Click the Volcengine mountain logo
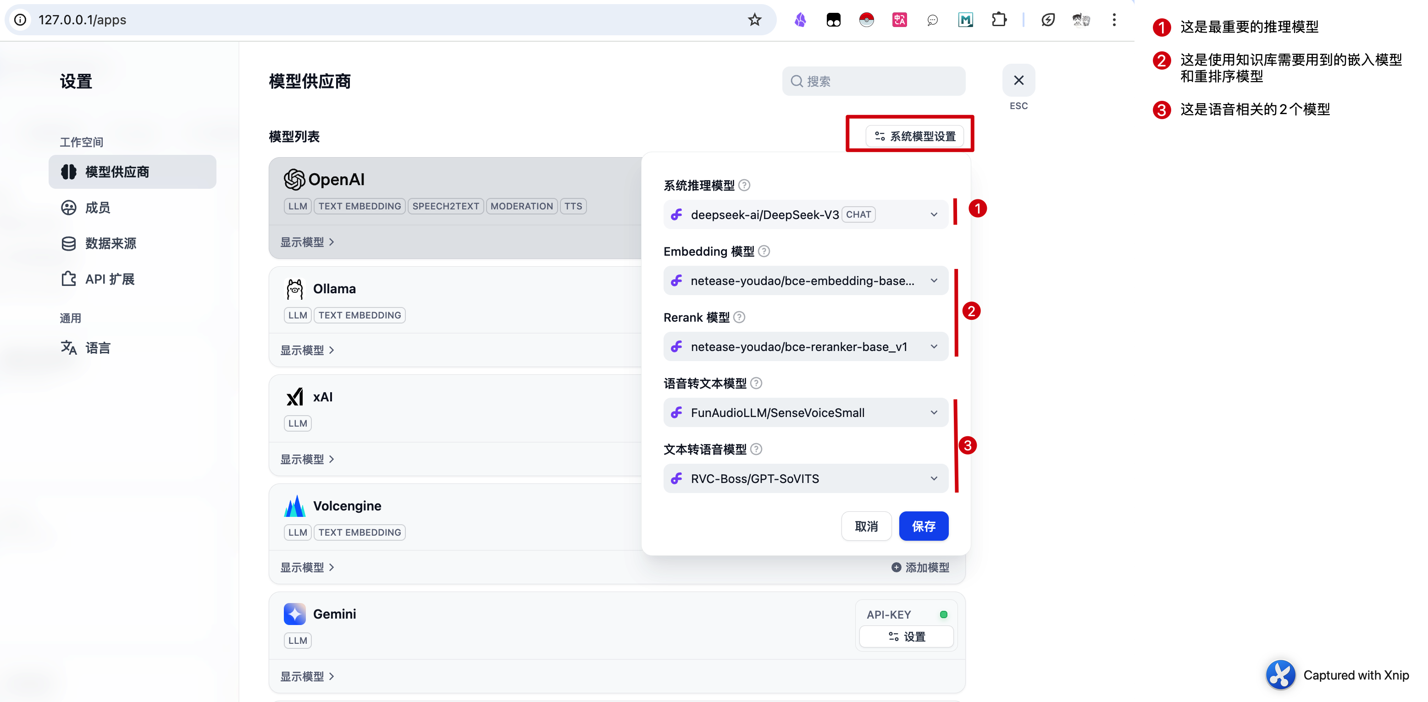Viewport: 1428px width, 702px height. tap(295, 506)
